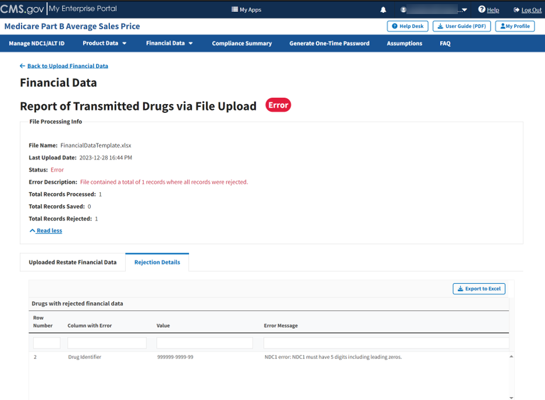Click the CMS.gov logo

point(22,9)
